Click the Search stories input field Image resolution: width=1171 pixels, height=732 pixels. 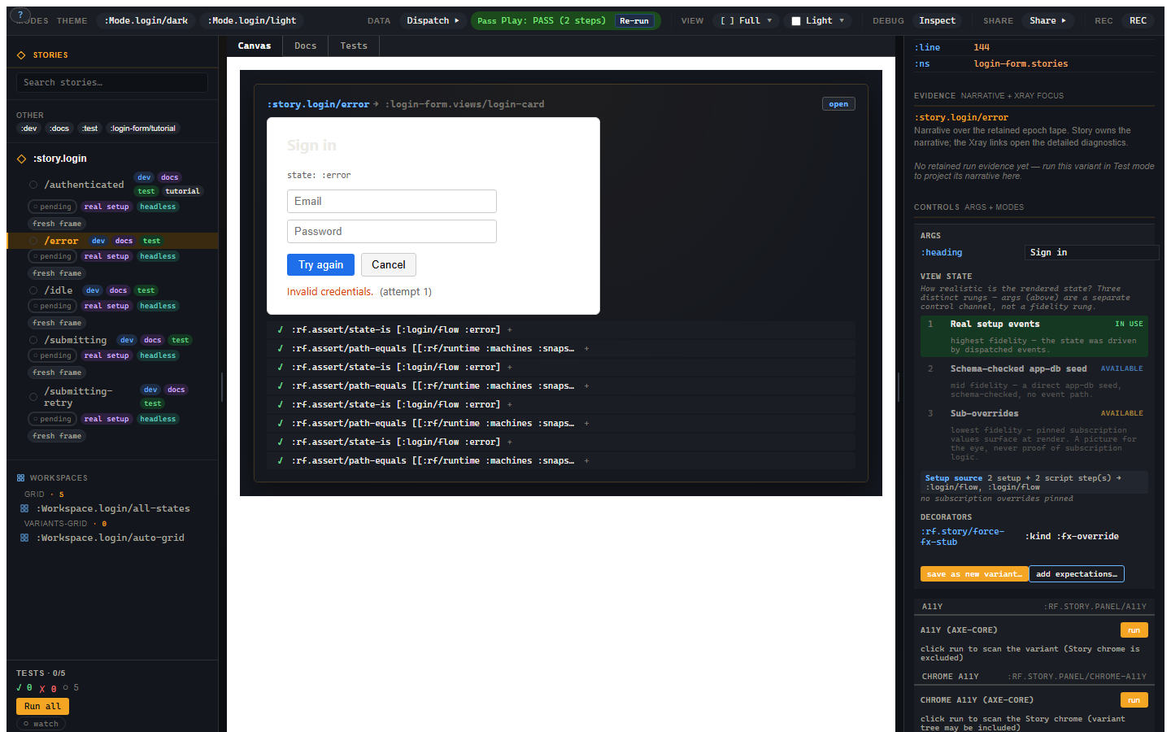pyautogui.click(x=112, y=82)
